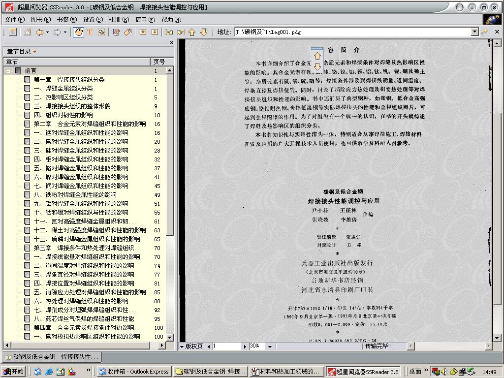
Task: Open the 设置(S) menu
Action: (x=93, y=20)
